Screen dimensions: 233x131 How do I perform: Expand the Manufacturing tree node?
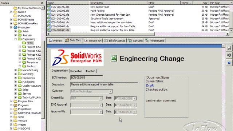coord(16,70)
